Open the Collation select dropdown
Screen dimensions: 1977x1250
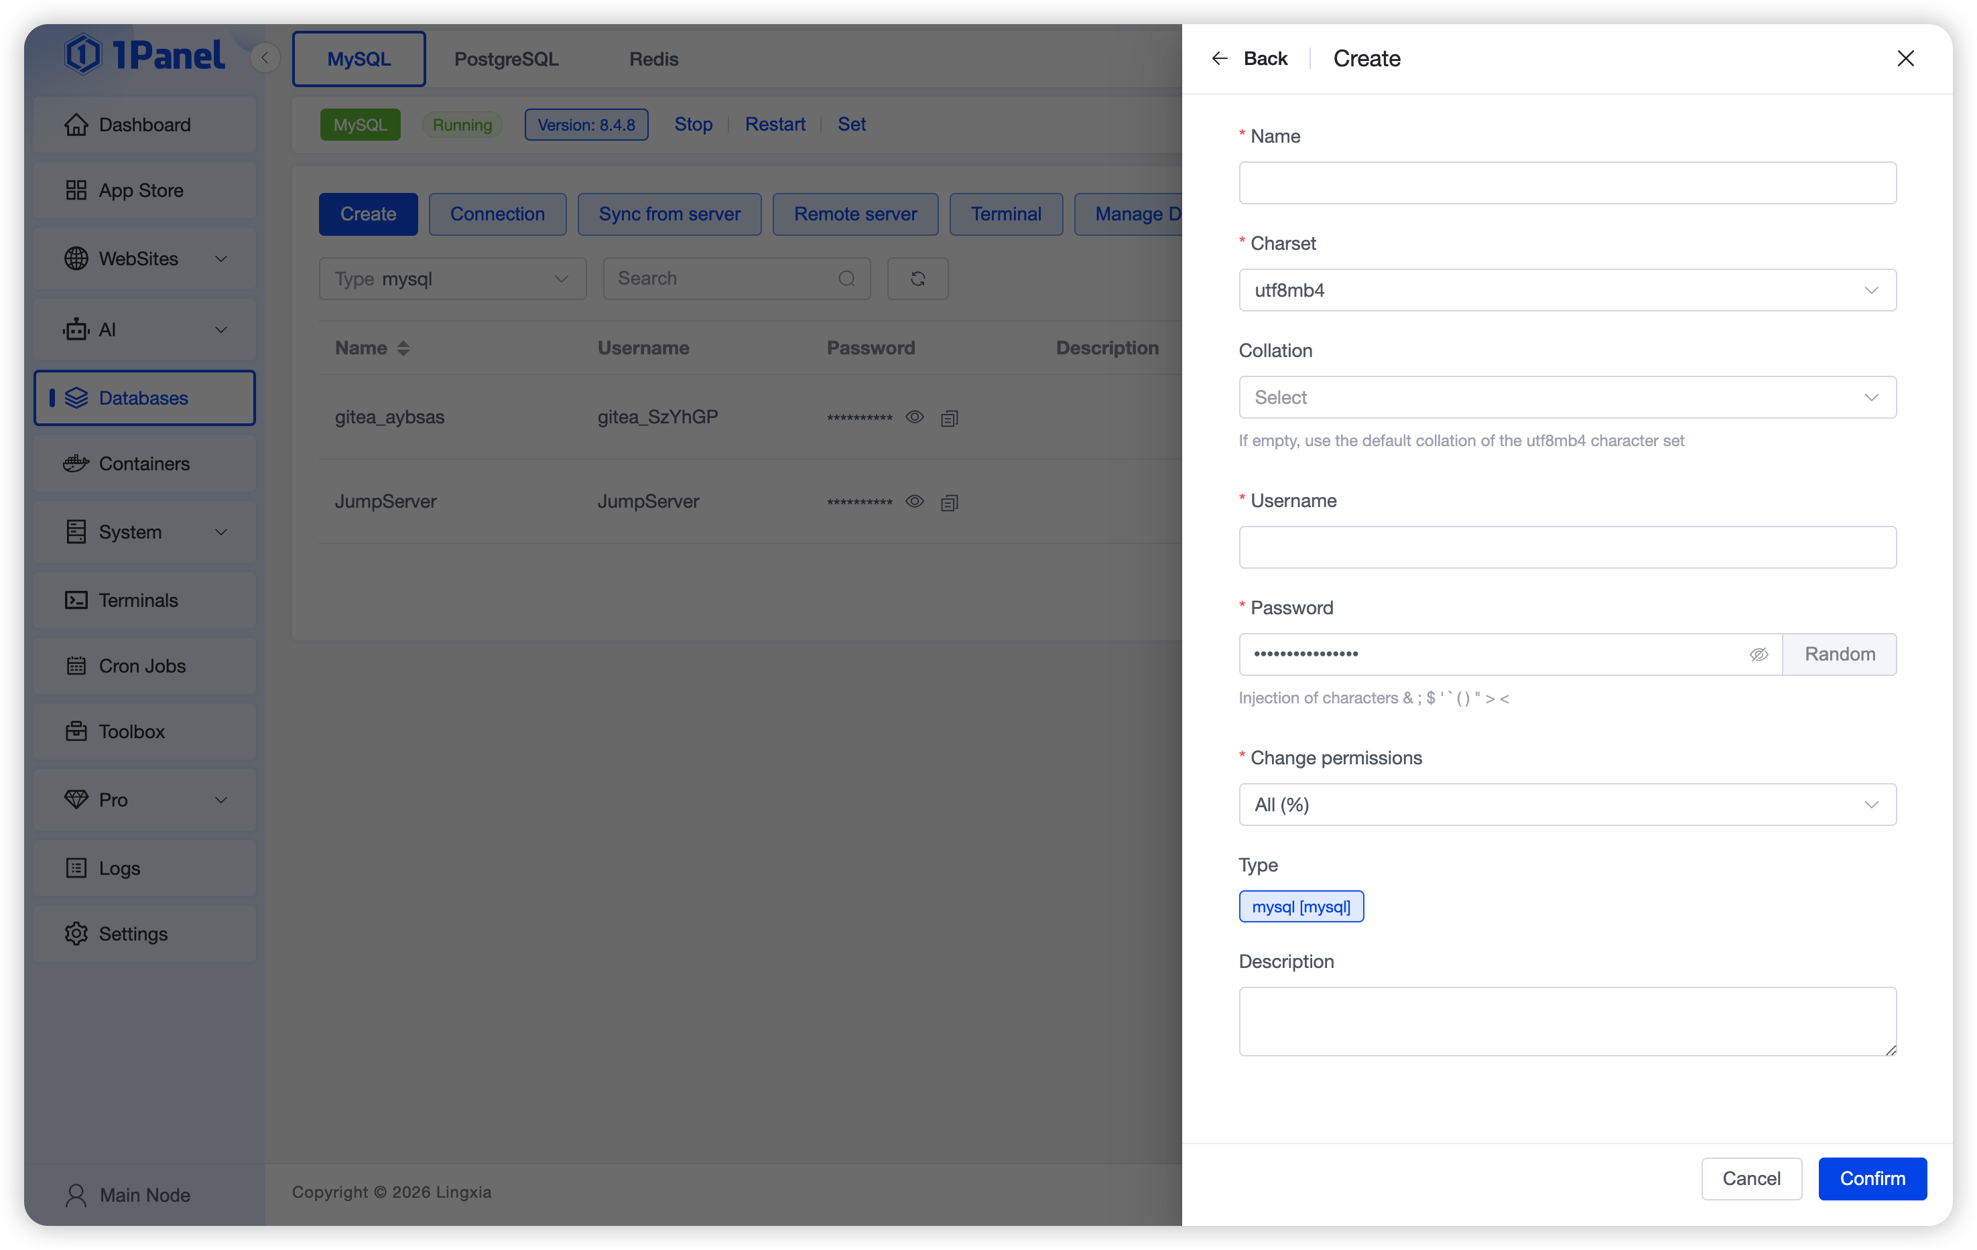[x=1566, y=397]
